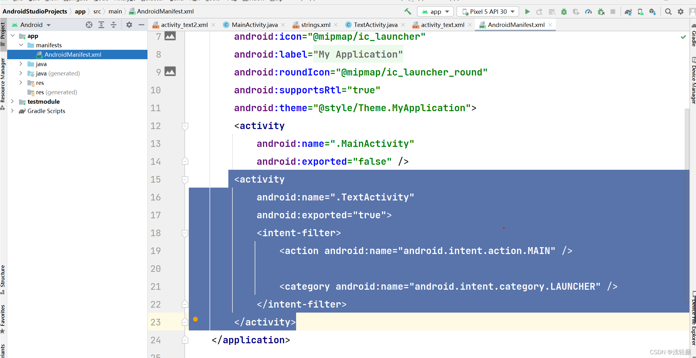Start debugging via the bug icon
This screenshot has width=696, height=358.
pyautogui.click(x=564, y=12)
